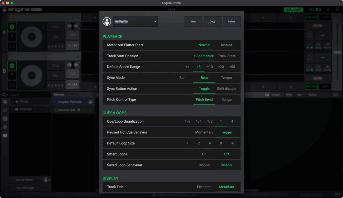This screenshot has height=198, width=343.
Task: Click the Engine logo icon
Action: (x=4, y=9)
